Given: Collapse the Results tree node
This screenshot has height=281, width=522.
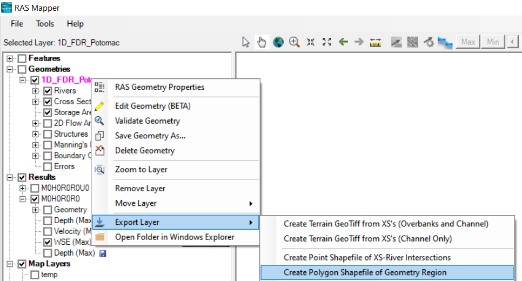Looking at the screenshot, I should [10, 177].
